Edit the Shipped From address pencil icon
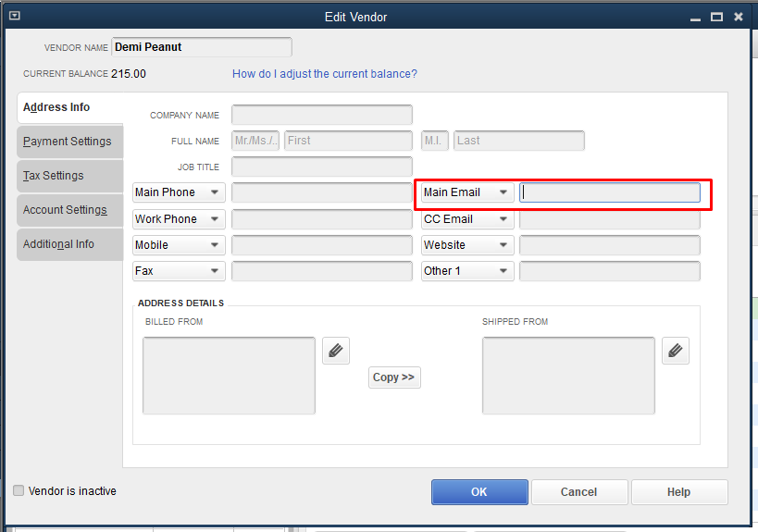This screenshot has width=758, height=532. point(676,351)
